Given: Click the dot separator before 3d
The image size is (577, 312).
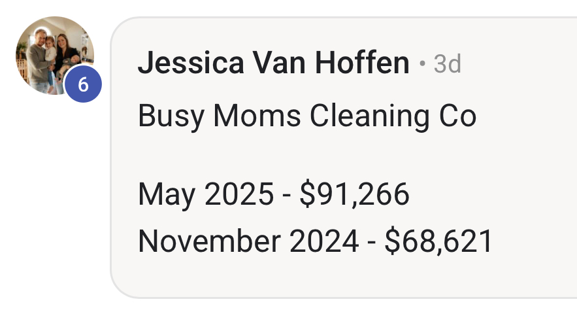Looking at the screenshot, I should (422, 64).
